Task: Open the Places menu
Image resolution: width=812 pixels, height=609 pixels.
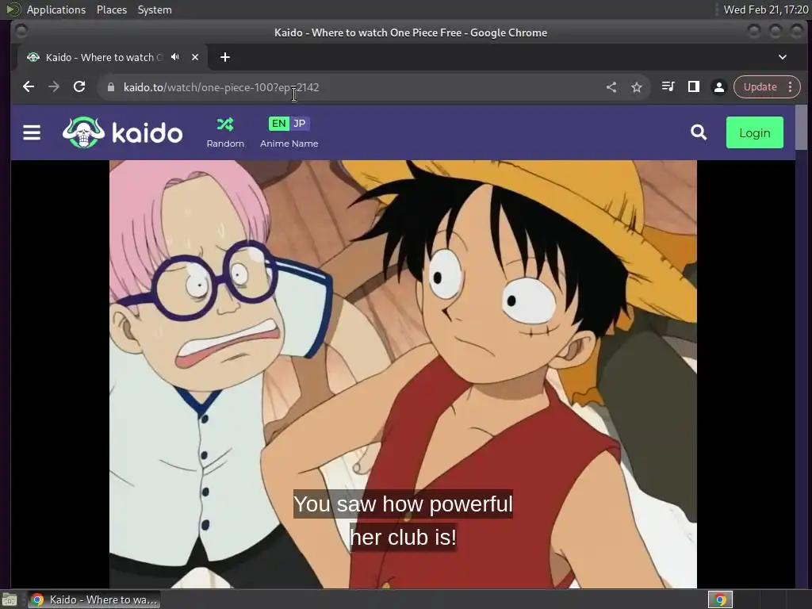Action: [x=112, y=10]
